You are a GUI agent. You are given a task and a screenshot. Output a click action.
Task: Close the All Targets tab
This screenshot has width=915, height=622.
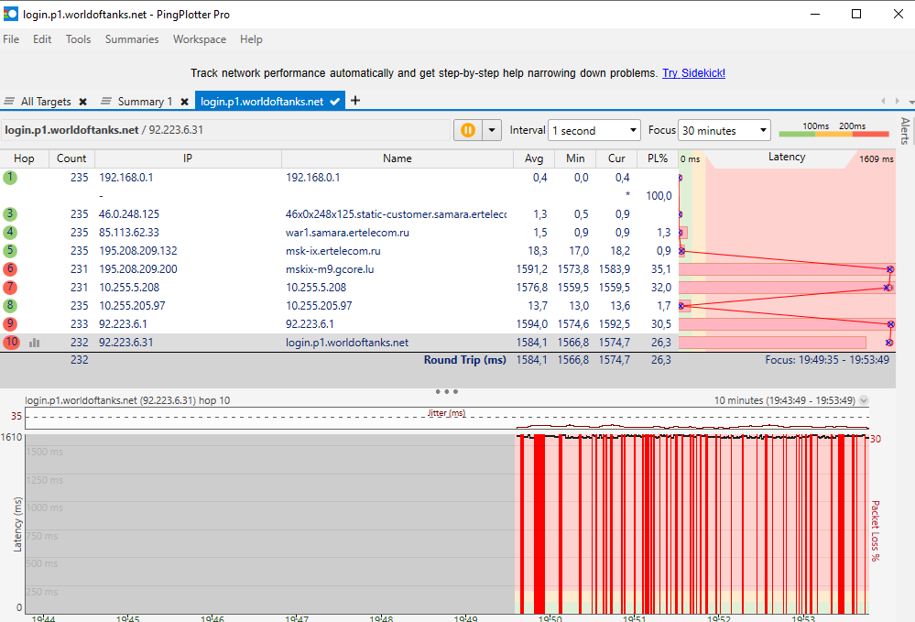(x=82, y=102)
